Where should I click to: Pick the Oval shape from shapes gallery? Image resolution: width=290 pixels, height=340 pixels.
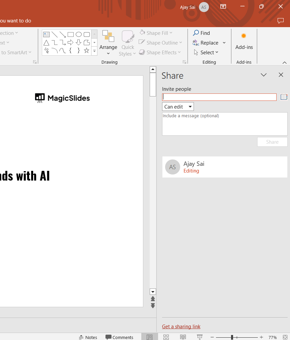pos(79,35)
